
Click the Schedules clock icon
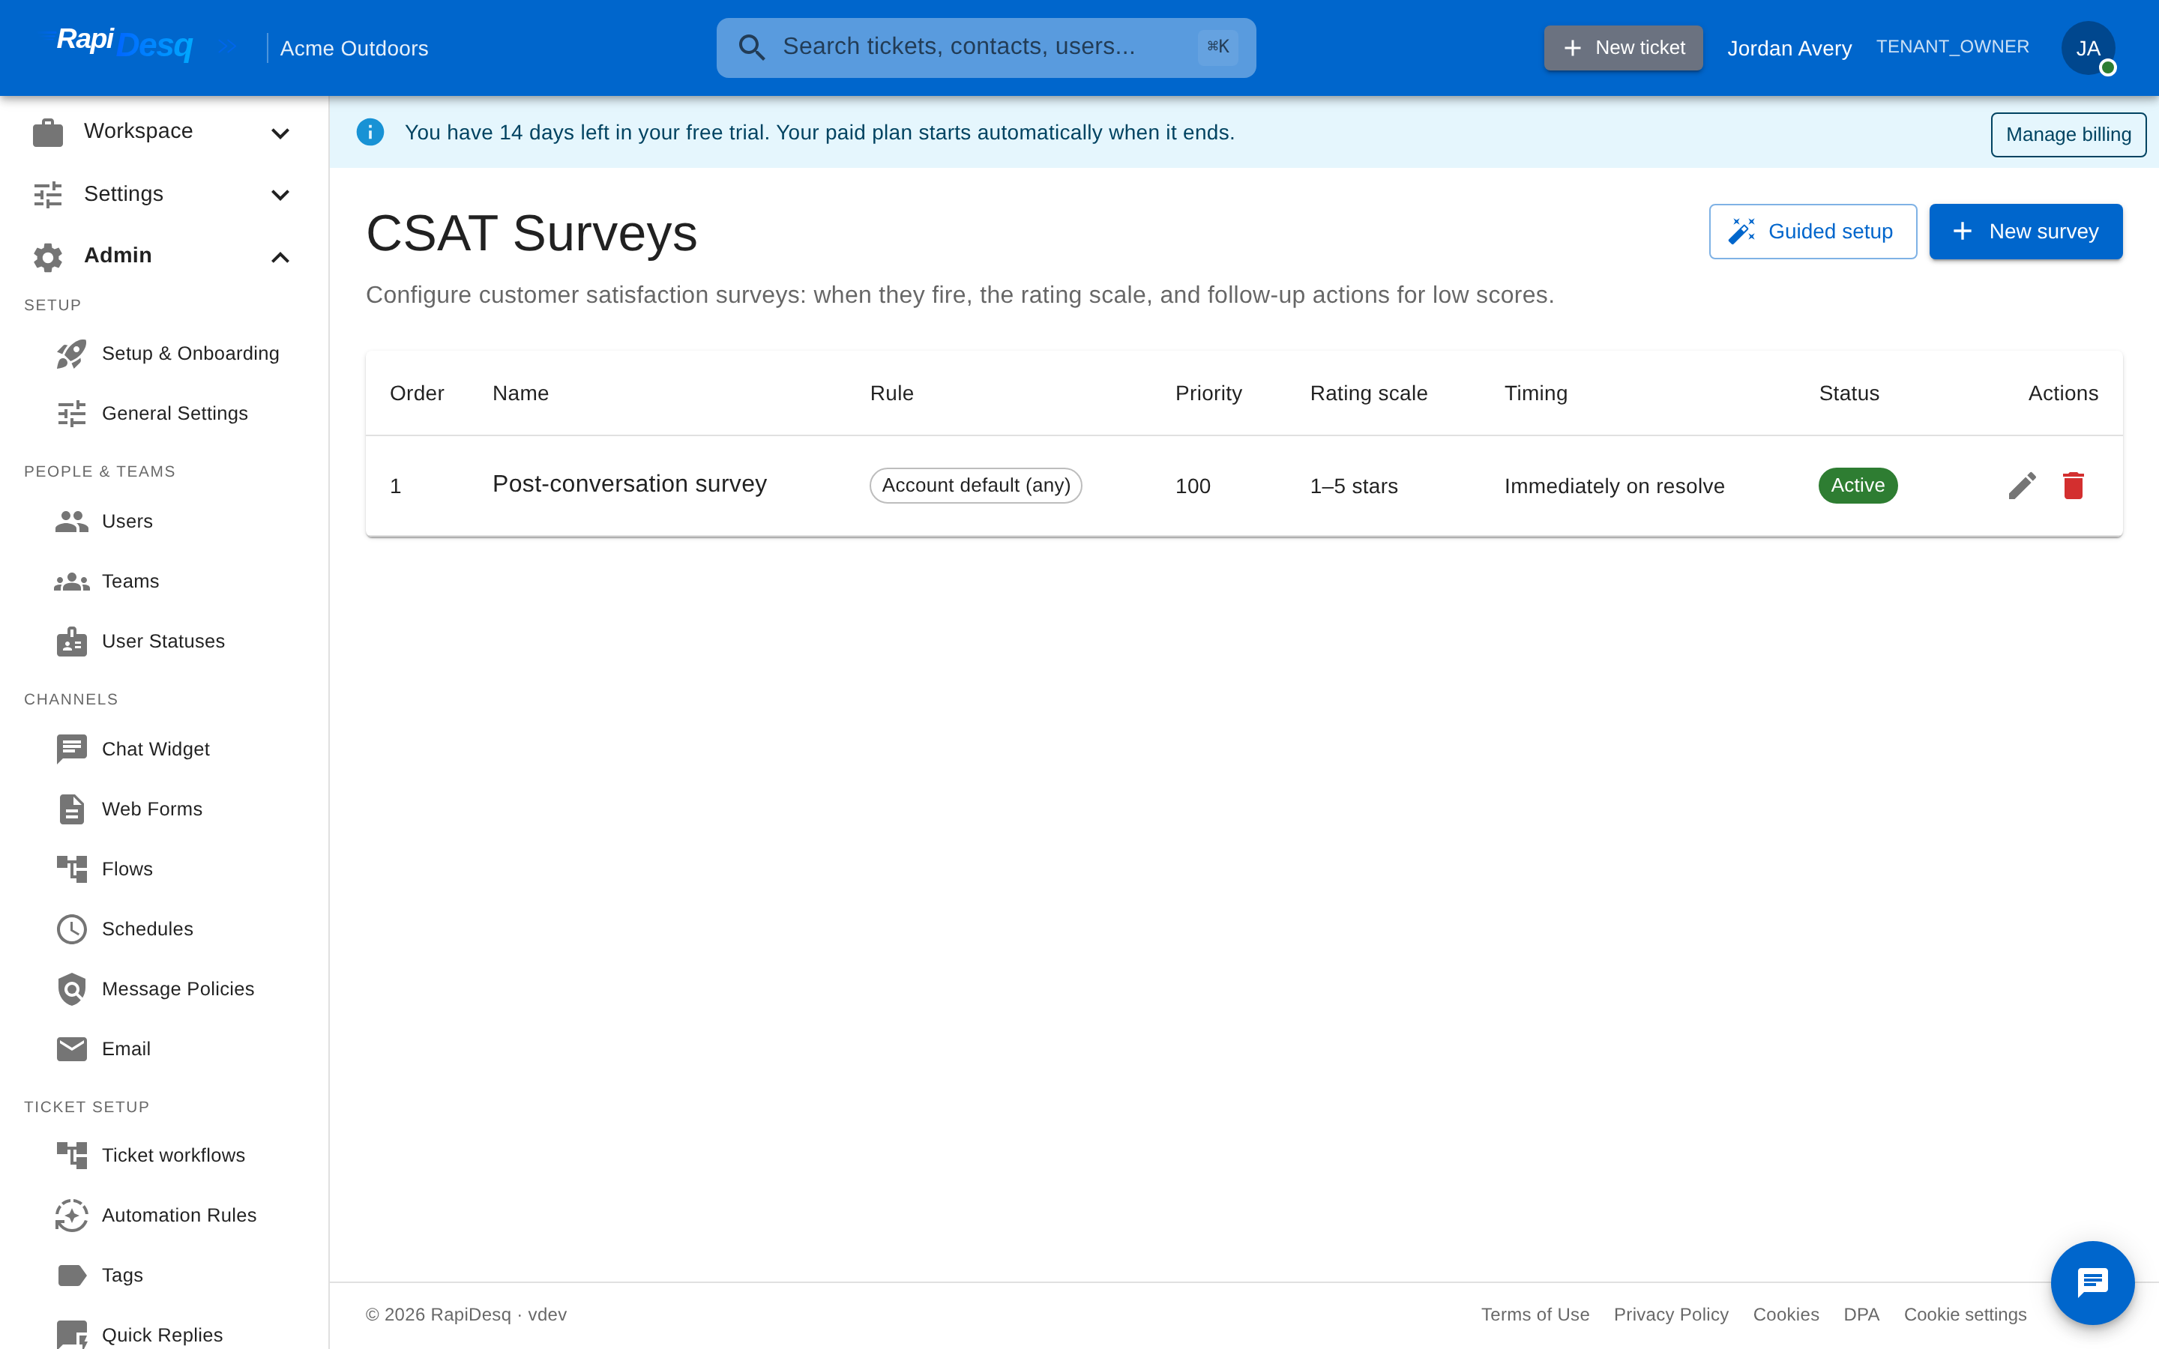(71, 929)
